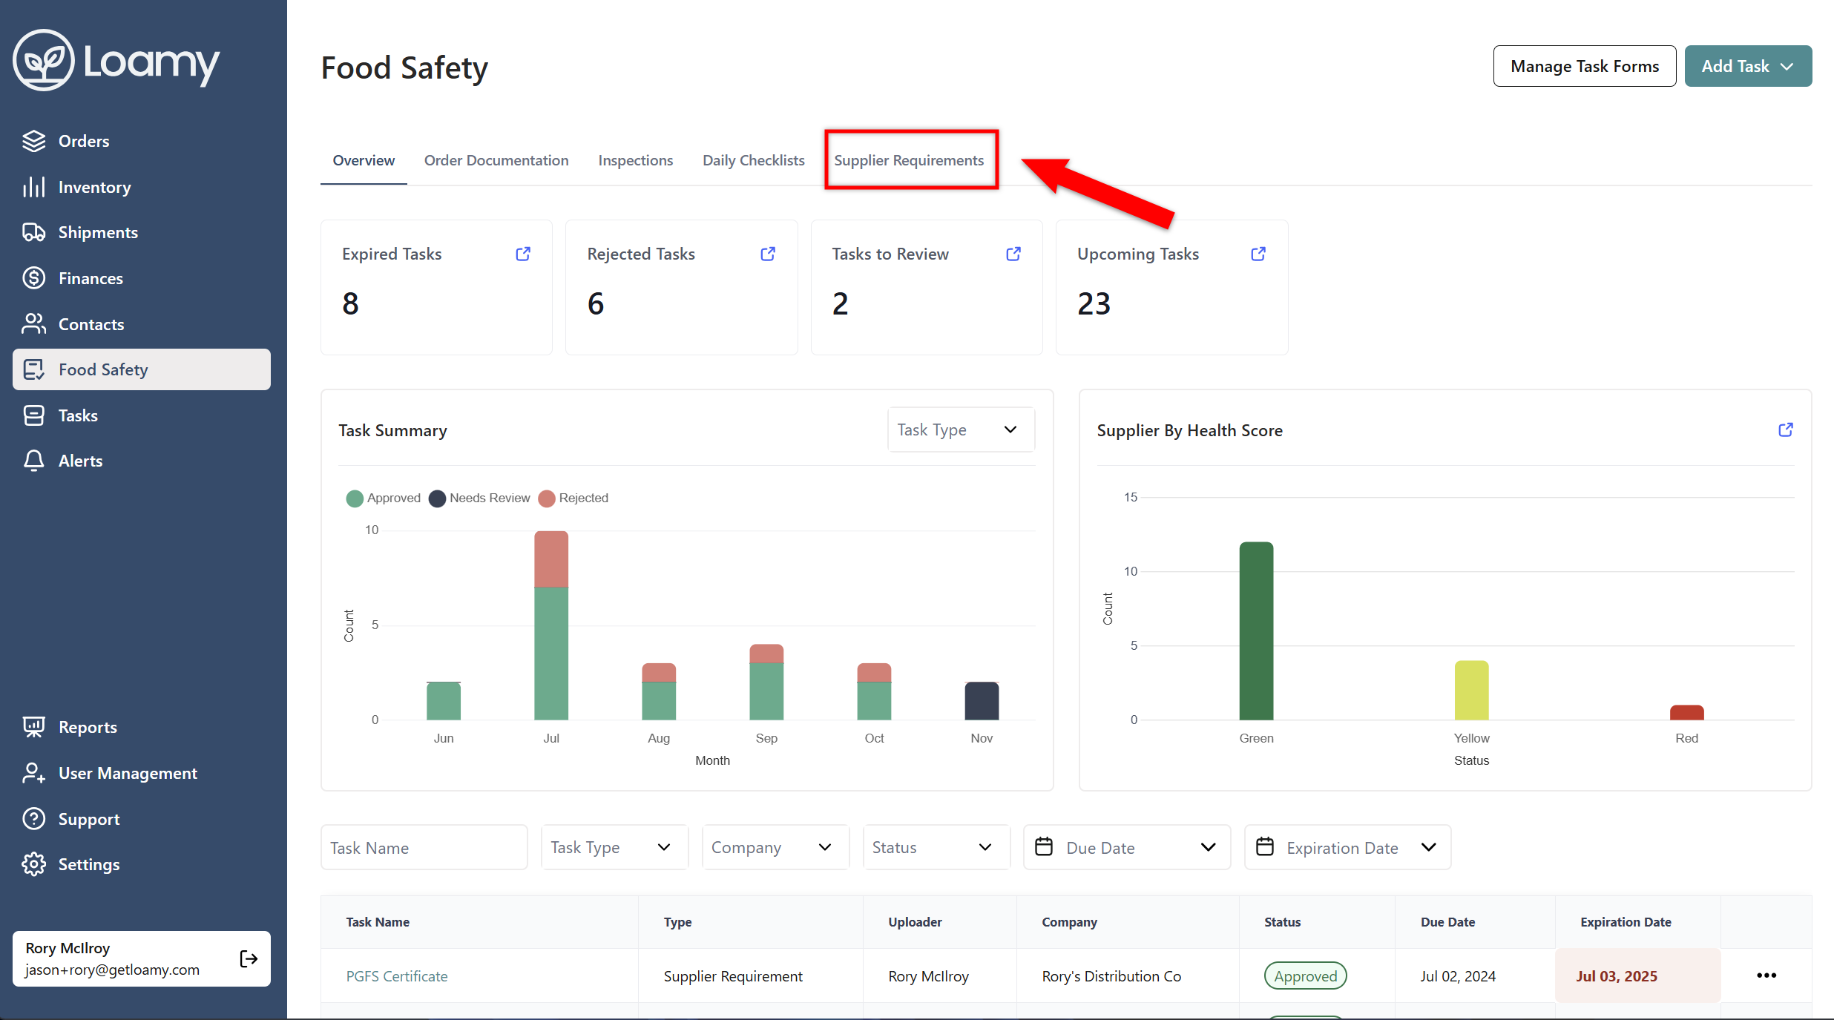
Task: Click the Alerts bell icon
Action: pos(33,461)
